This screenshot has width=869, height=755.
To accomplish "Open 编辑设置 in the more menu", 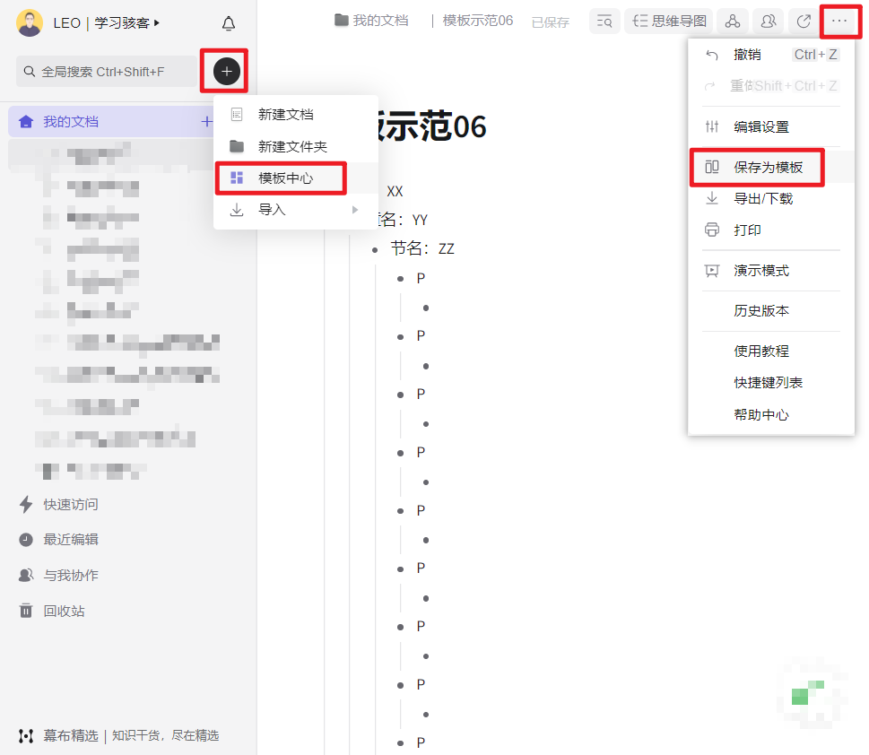I will (771, 127).
